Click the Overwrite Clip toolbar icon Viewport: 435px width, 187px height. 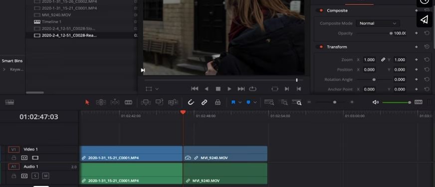pos(159,102)
